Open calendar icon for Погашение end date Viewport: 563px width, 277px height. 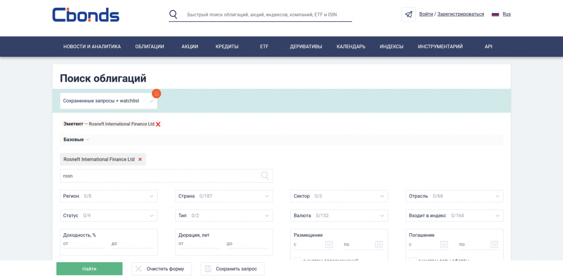pyautogui.click(x=494, y=245)
